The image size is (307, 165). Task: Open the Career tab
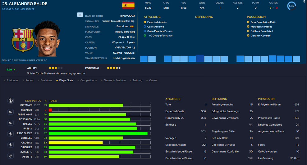pyautogui.click(x=153, y=80)
